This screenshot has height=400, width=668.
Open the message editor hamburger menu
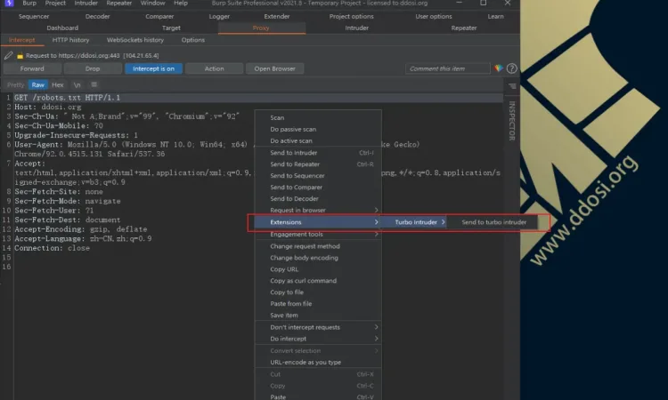pos(94,84)
